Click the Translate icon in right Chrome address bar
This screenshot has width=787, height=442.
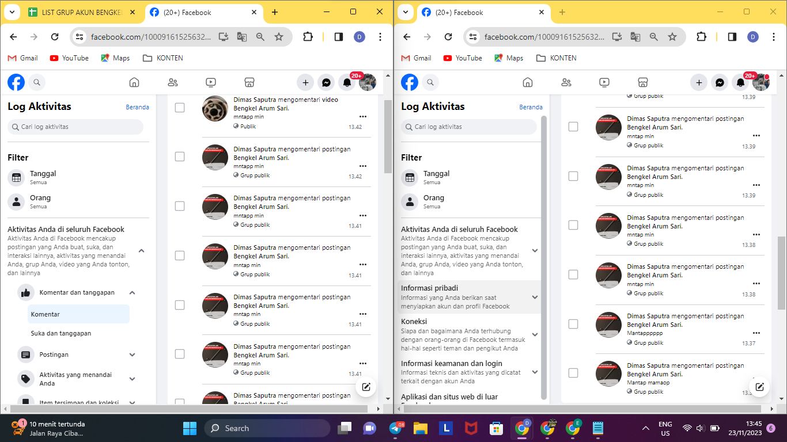pos(635,37)
